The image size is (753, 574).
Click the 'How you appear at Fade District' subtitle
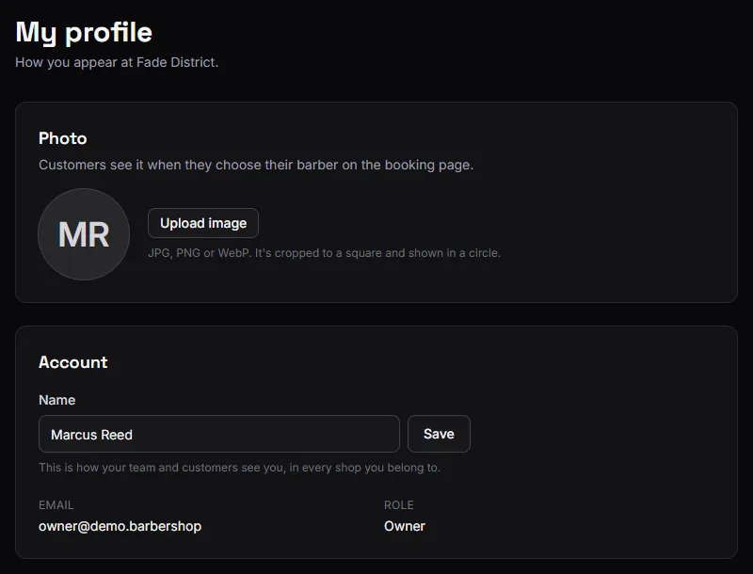pos(117,62)
